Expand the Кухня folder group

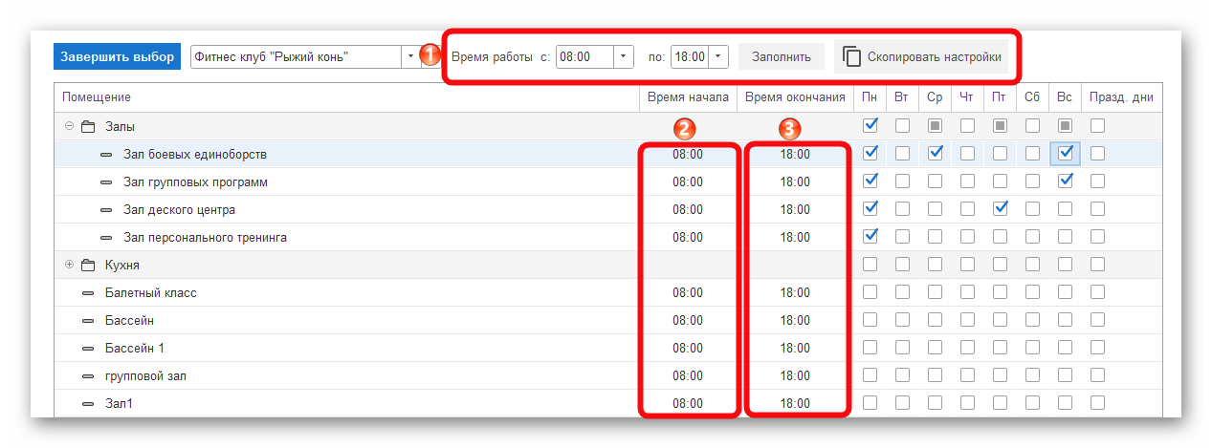69,265
